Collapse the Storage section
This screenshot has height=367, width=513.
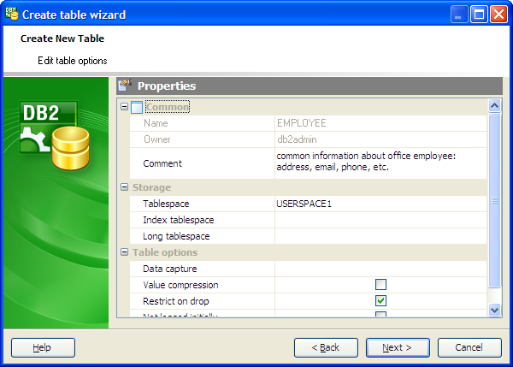pos(125,187)
